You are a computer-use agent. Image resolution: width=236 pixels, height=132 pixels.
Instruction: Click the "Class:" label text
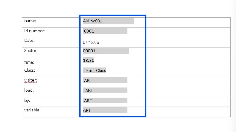pos(29,71)
